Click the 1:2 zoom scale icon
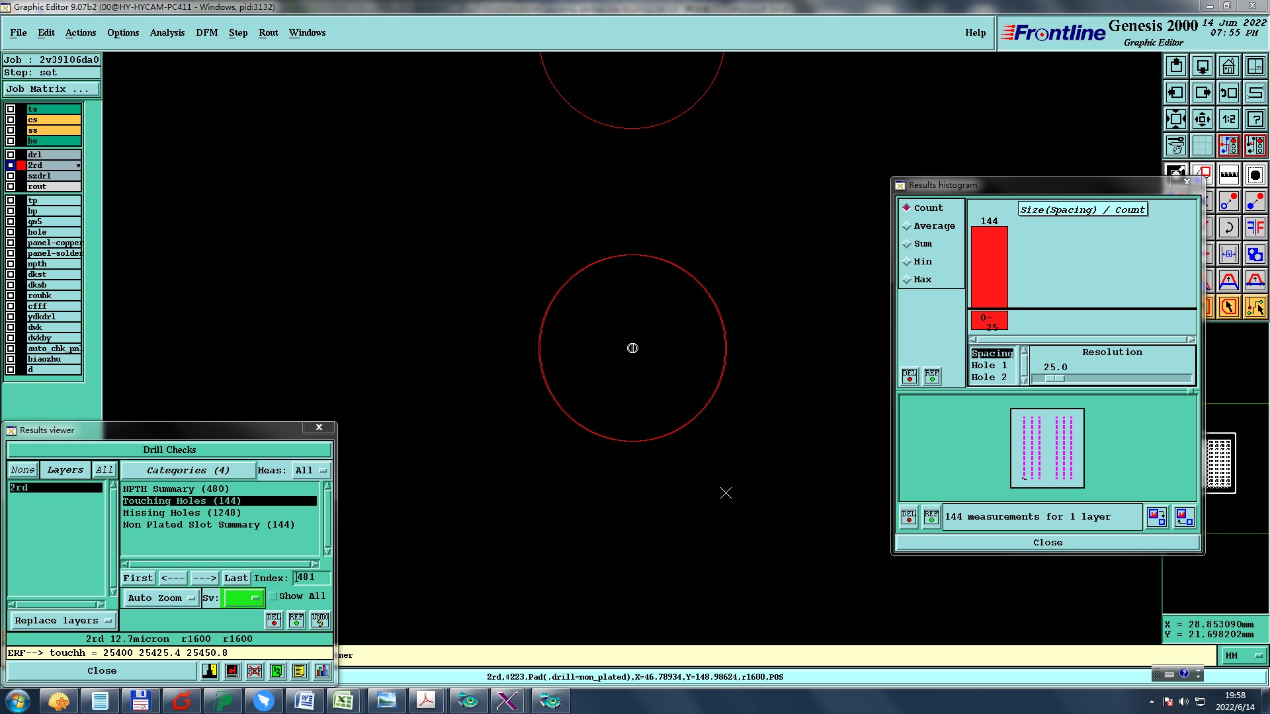The image size is (1270, 714). click(x=1228, y=120)
